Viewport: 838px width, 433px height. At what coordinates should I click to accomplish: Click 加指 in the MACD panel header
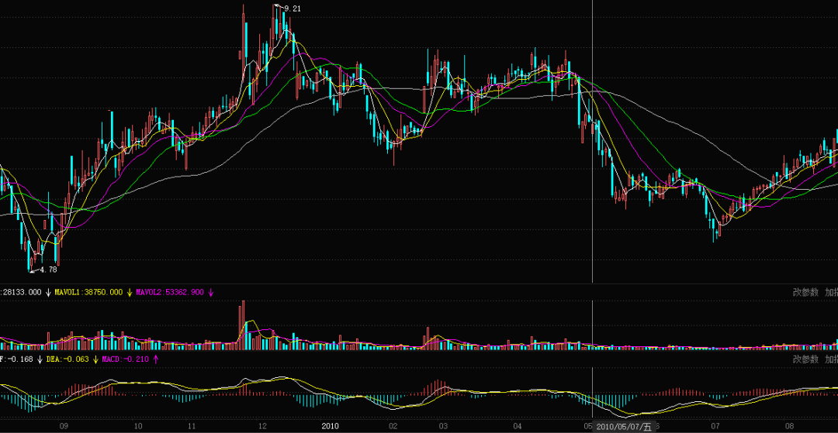coord(831,359)
